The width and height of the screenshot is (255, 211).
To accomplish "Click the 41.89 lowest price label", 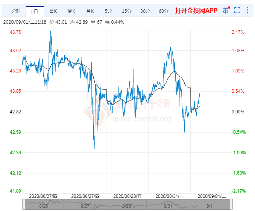I will (15, 191).
